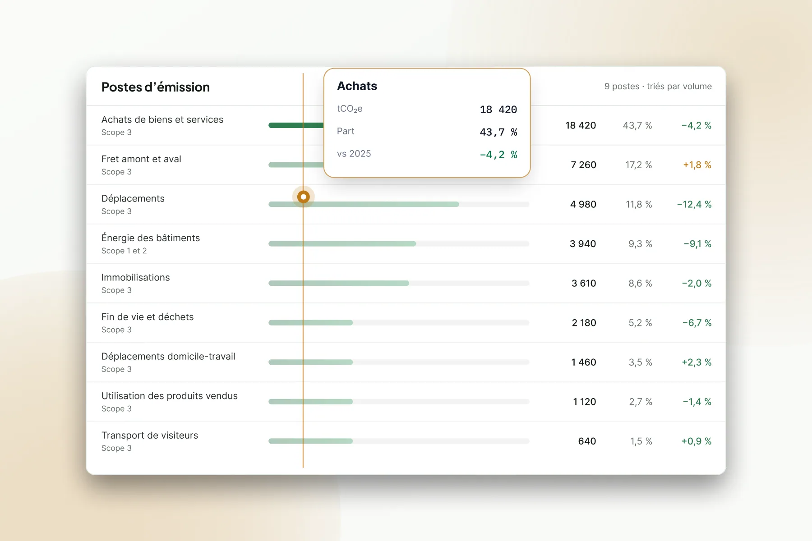Click the 4 980 emissions value
Viewport: 812px width, 541px height.
point(583,204)
